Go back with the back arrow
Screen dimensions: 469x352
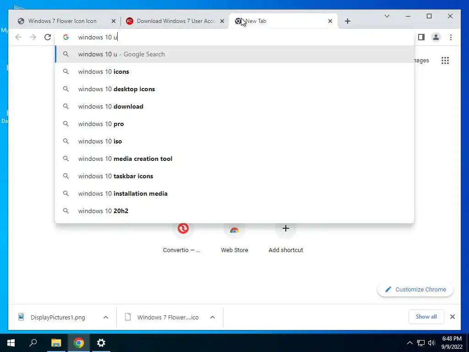[x=18, y=37]
